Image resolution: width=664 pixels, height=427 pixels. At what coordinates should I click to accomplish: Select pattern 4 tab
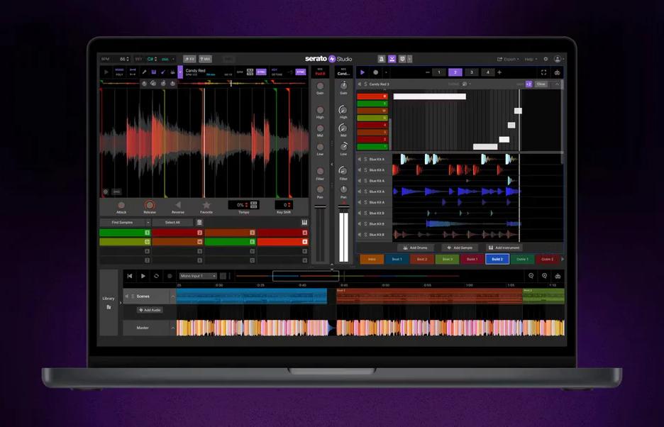(x=488, y=72)
